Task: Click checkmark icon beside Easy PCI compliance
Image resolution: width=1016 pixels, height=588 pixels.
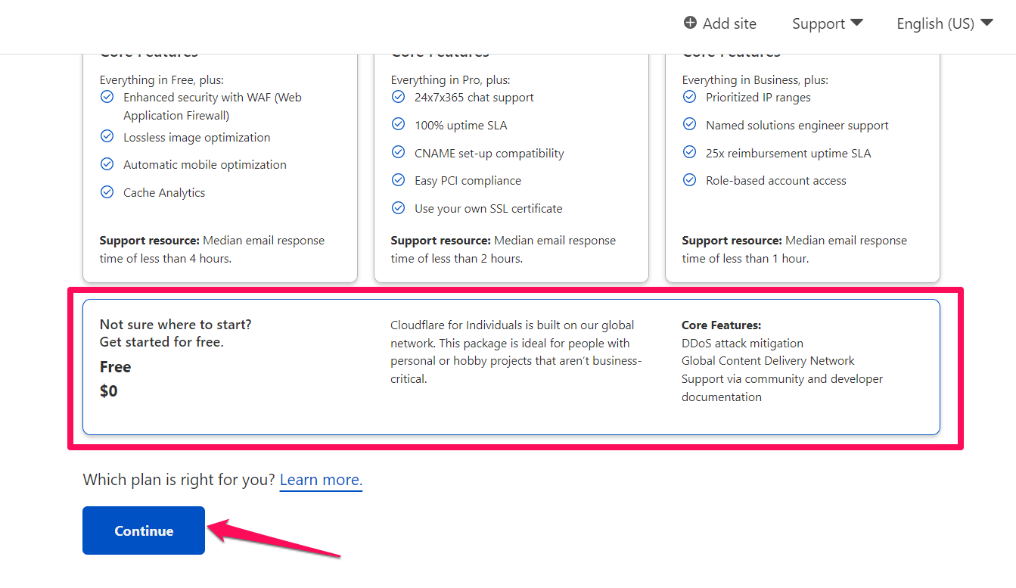Action: tap(399, 179)
